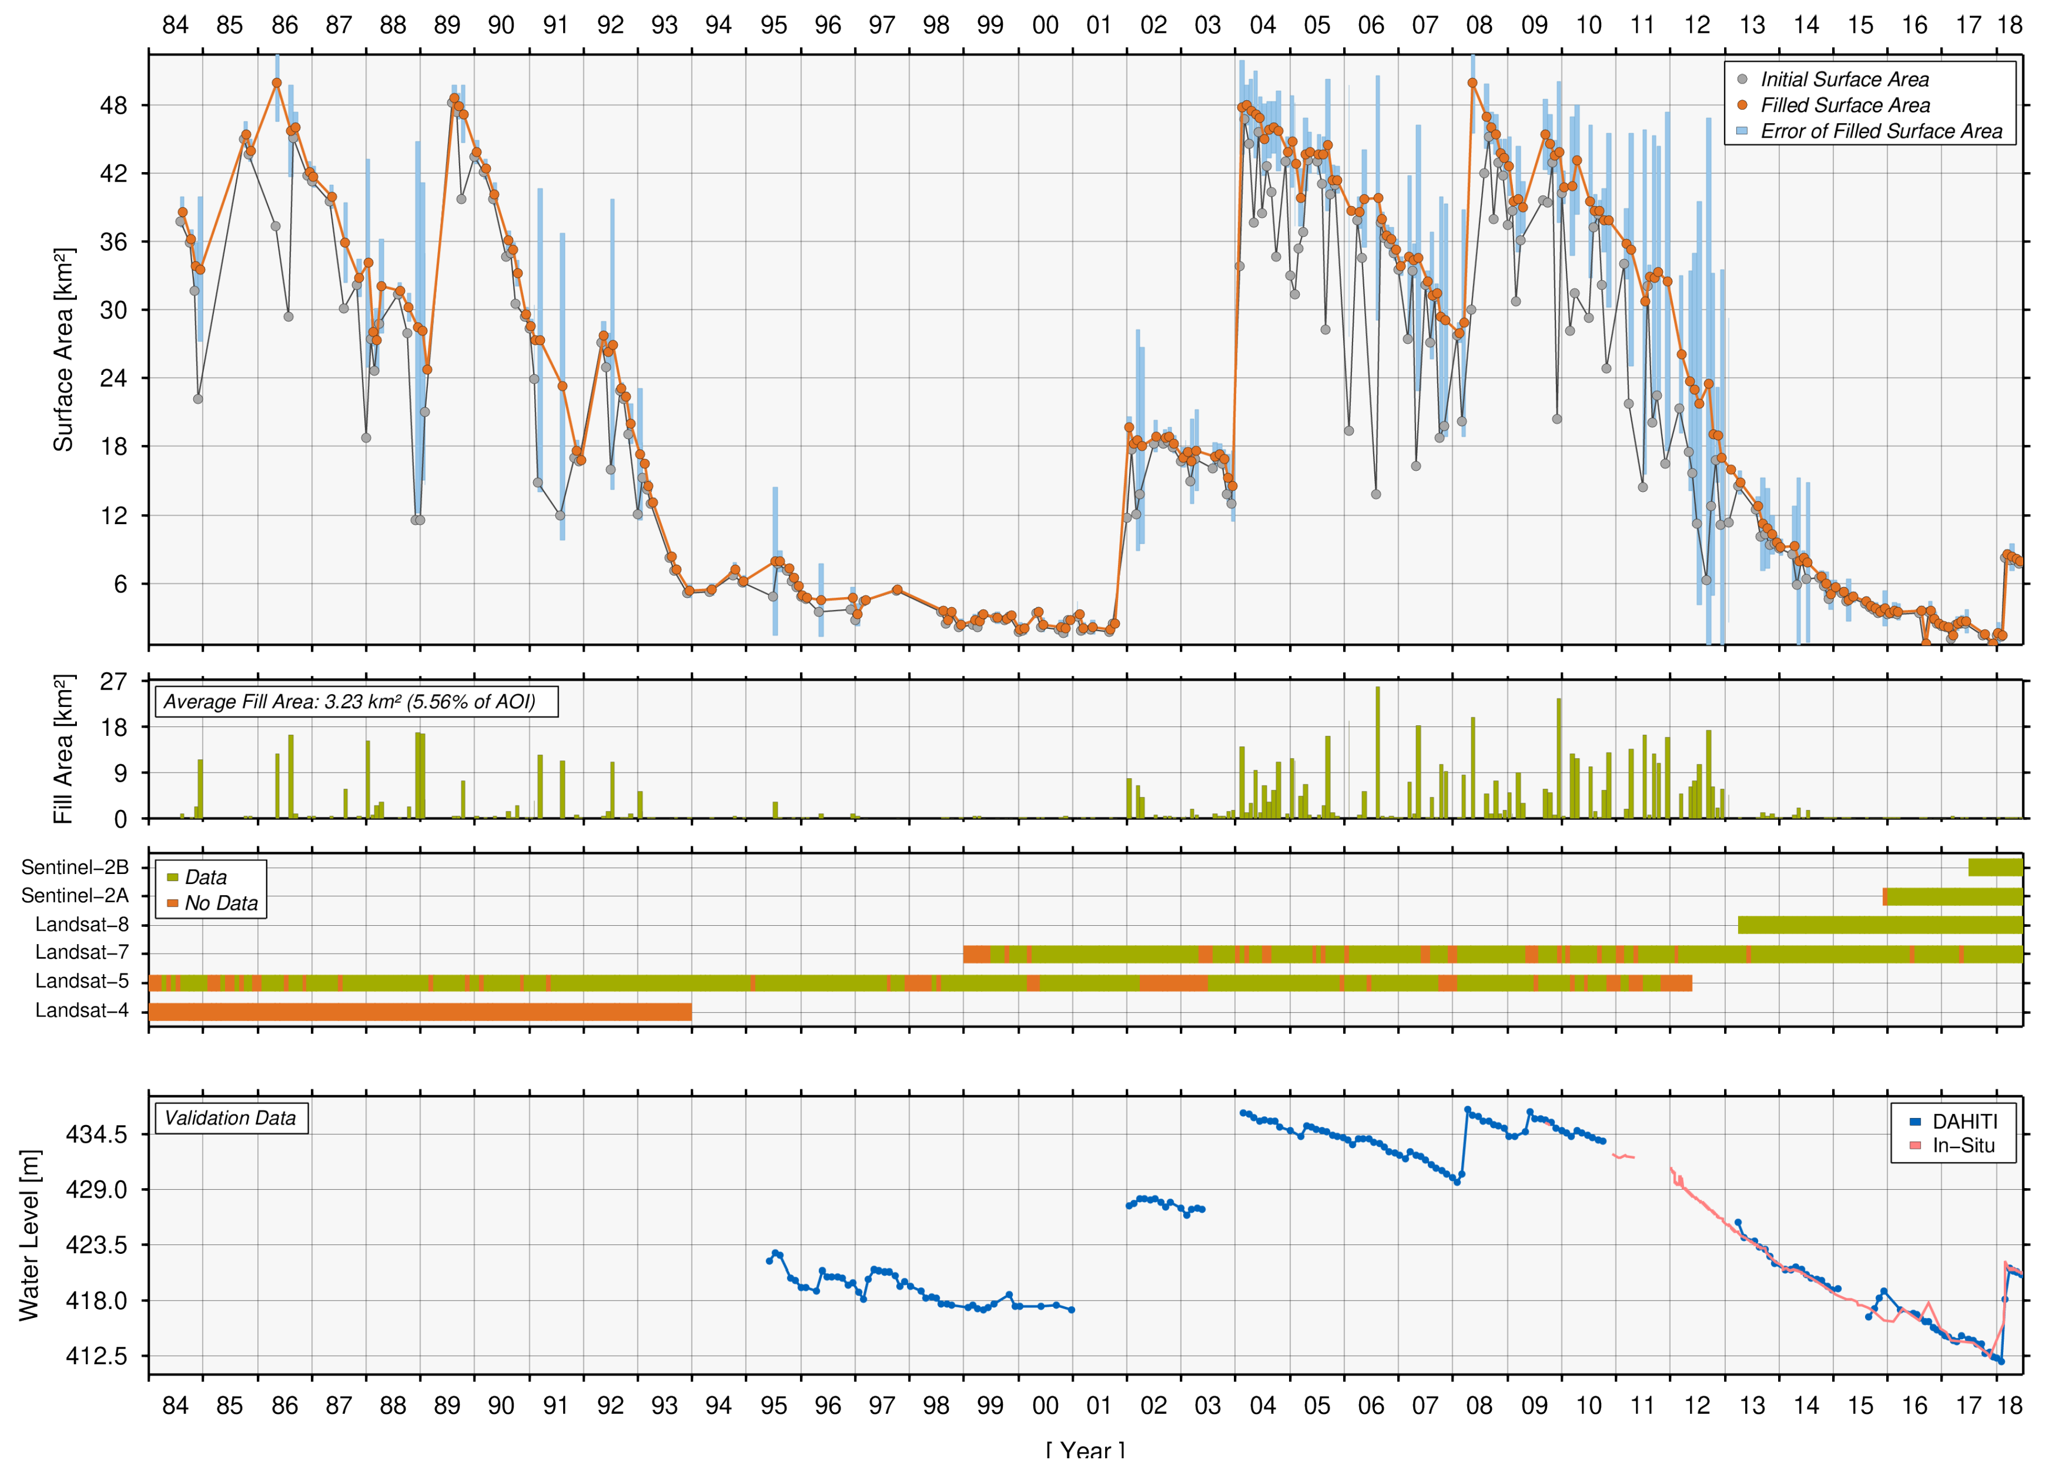
Task: Click the Validation Data label box
Action: (x=231, y=1118)
